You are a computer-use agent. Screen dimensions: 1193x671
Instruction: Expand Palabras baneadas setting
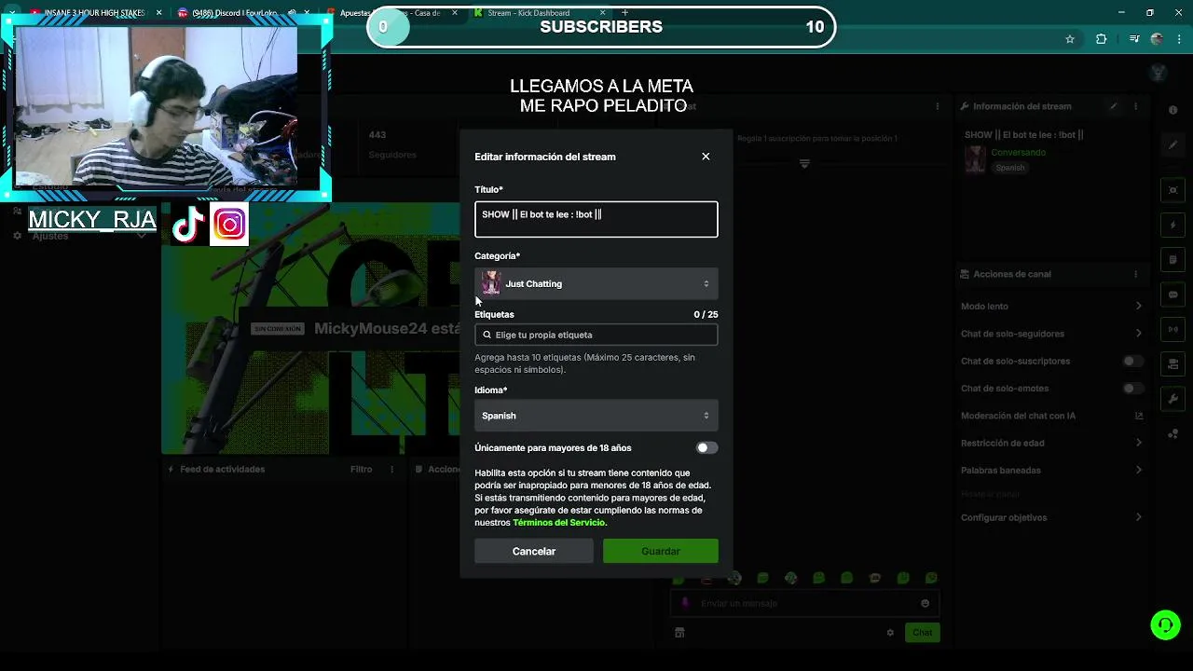[x=1051, y=471]
